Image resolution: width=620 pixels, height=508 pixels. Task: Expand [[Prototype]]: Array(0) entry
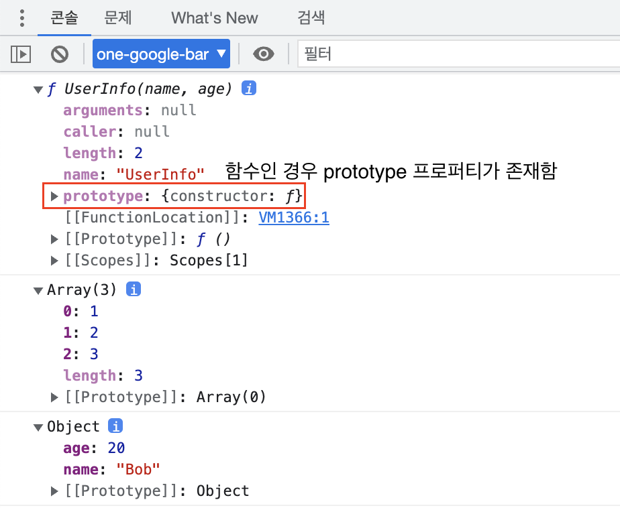click(x=54, y=397)
